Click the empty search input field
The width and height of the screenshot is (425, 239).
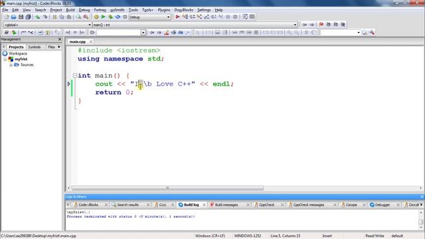tap(119, 33)
